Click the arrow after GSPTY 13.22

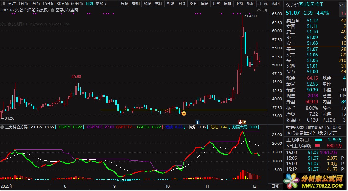pos(84,127)
